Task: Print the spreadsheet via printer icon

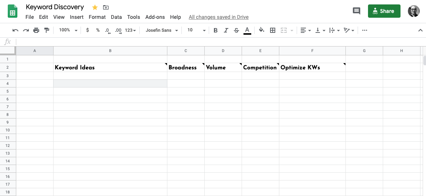Action: pyautogui.click(x=36, y=30)
